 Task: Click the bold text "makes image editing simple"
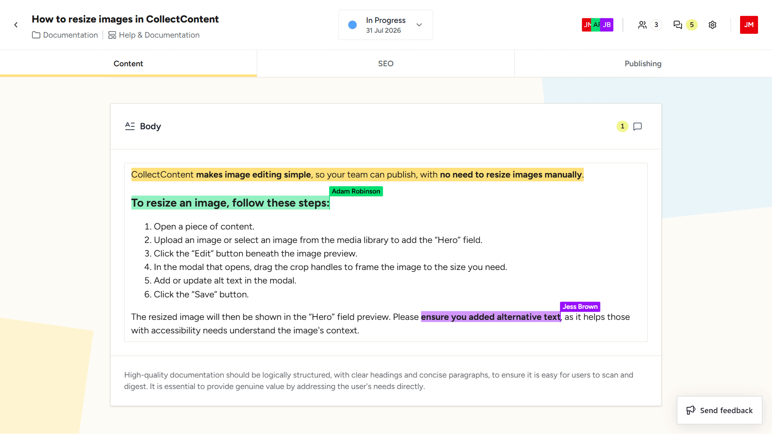coord(253,175)
